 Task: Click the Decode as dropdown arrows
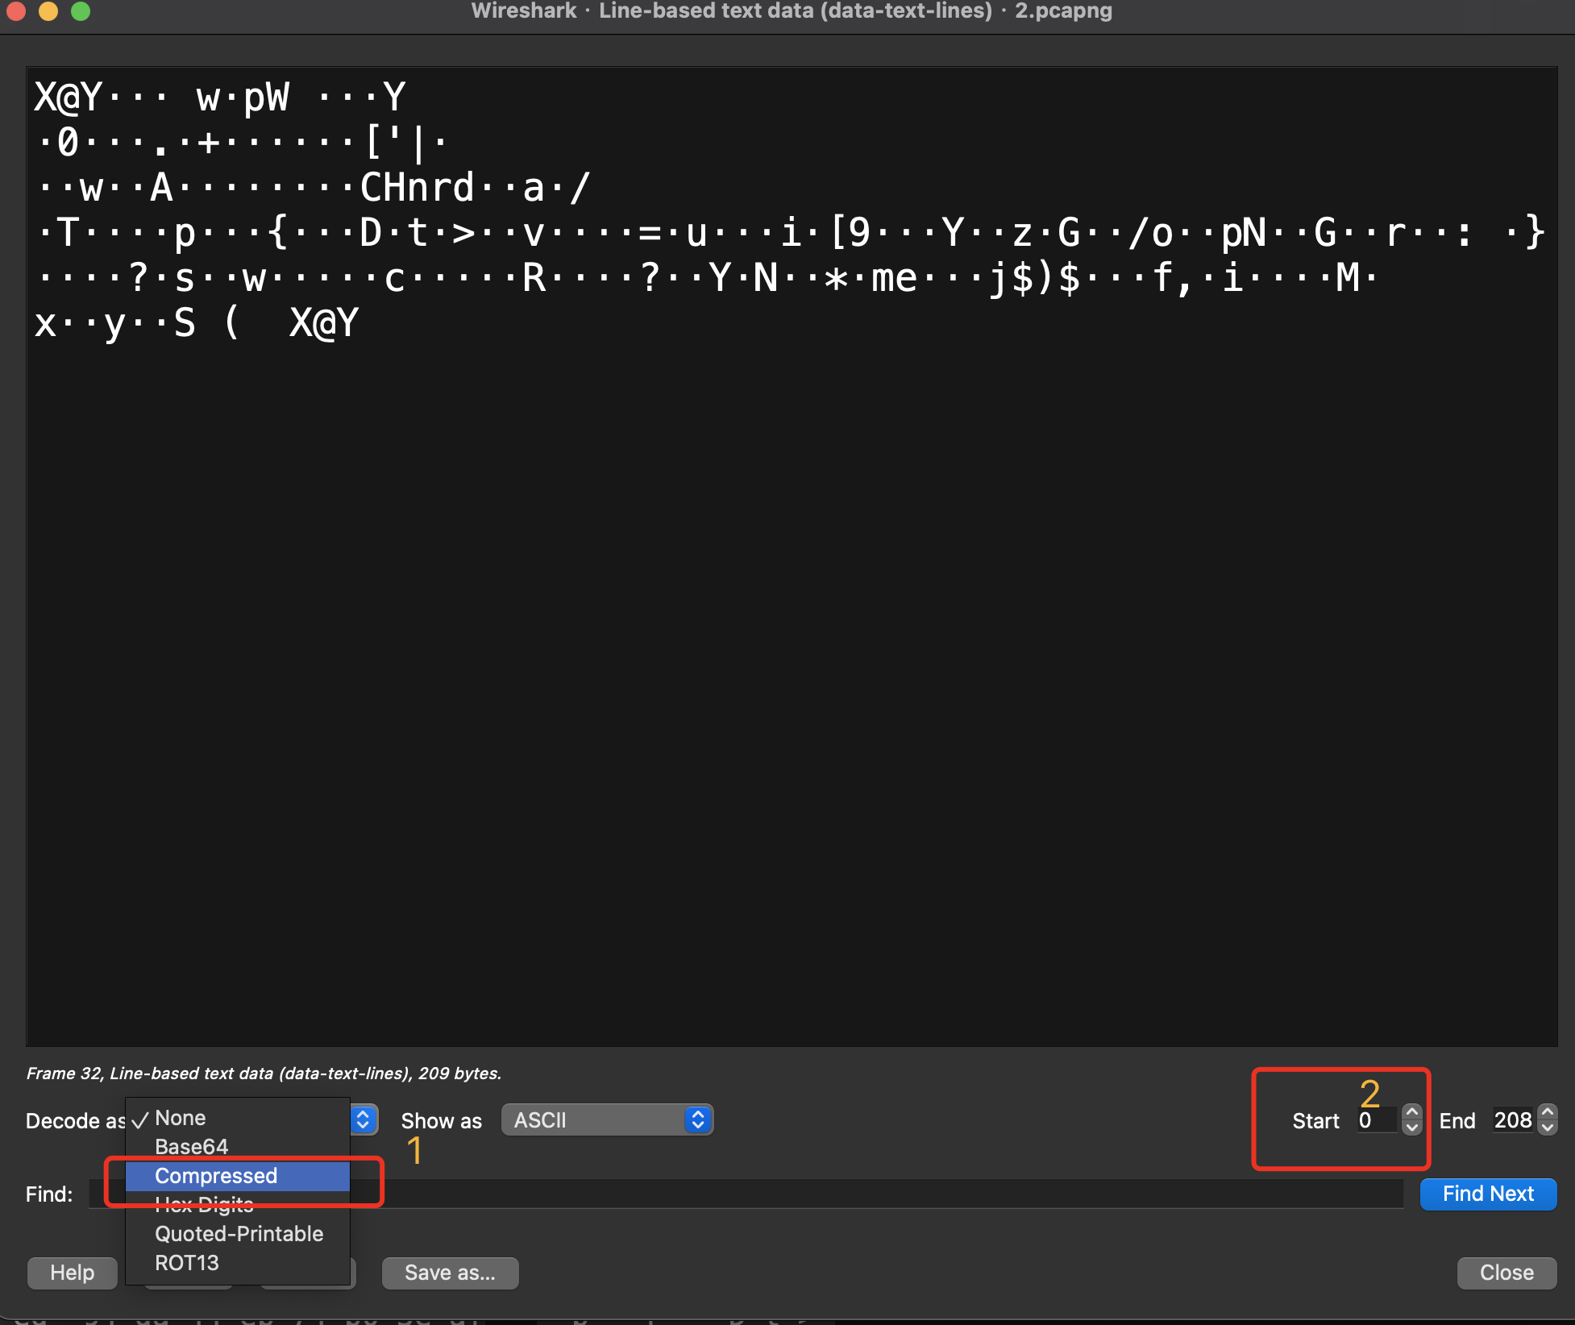(x=363, y=1120)
